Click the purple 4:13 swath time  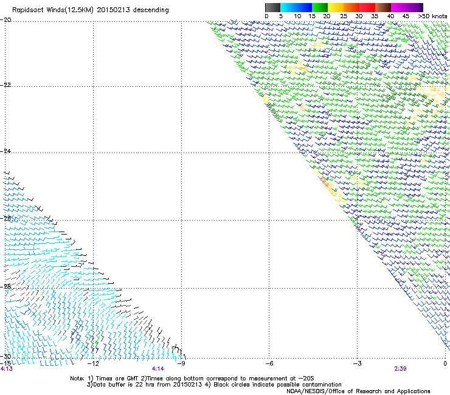[x=6, y=369]
